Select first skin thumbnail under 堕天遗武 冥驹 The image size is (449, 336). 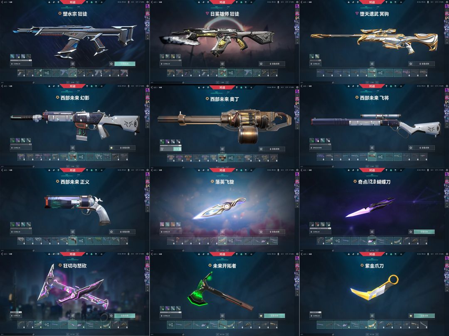[321, 73]
